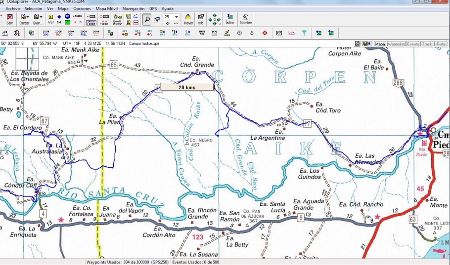Click the ZOOM 50 button

tap(71, 33)
